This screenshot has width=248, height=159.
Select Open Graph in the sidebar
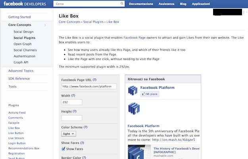coord(23,44)
